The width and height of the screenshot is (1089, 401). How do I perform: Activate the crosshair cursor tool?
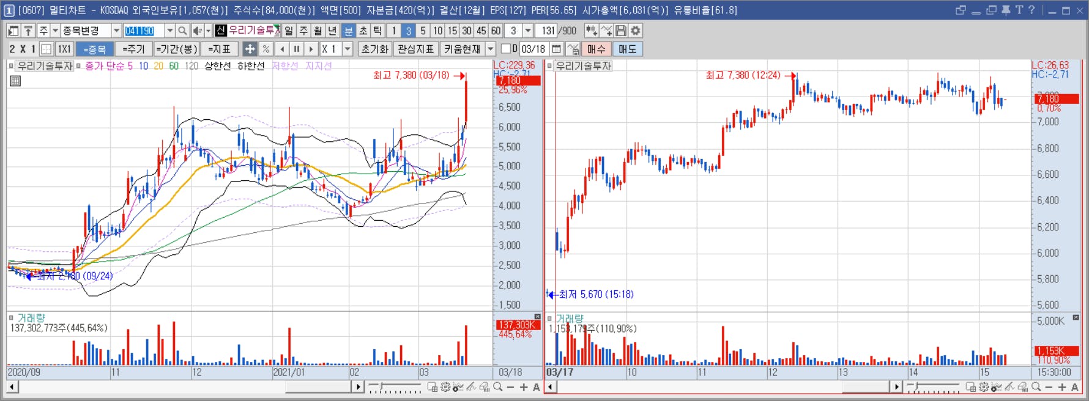(250, 49)
